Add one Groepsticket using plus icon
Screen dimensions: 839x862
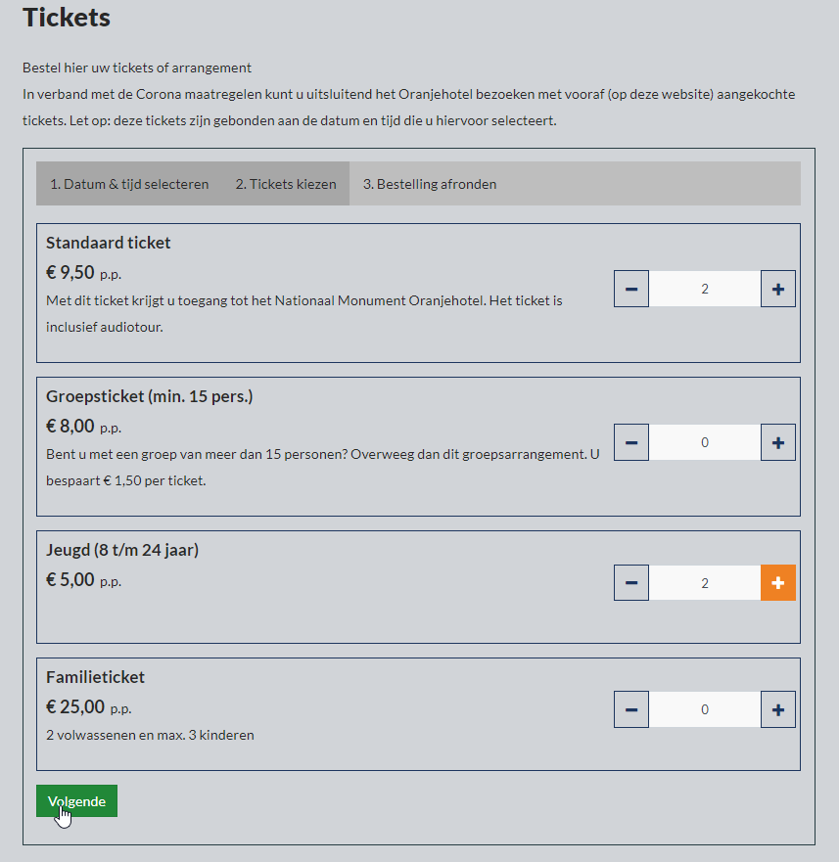778,442
